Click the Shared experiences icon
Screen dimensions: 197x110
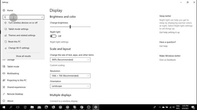coord(4,87)
